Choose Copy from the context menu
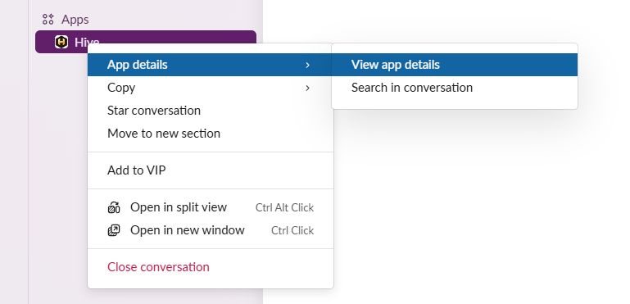This screenshot has height=304, width=630. [211, 88]
